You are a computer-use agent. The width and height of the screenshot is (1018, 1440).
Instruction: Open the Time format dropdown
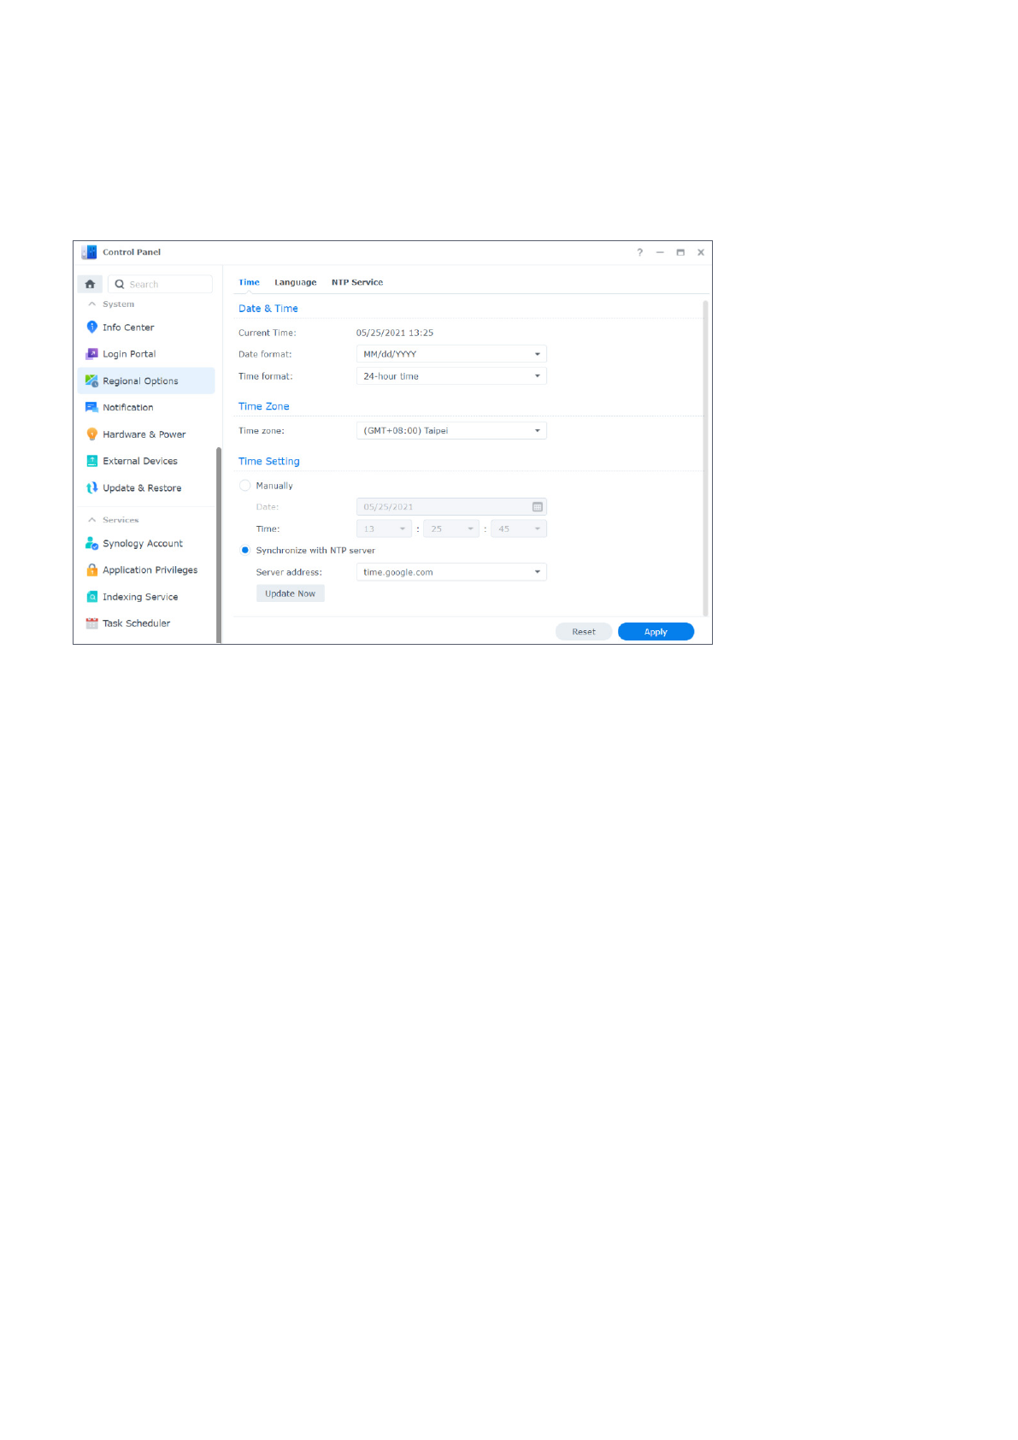tap(450, 376)
